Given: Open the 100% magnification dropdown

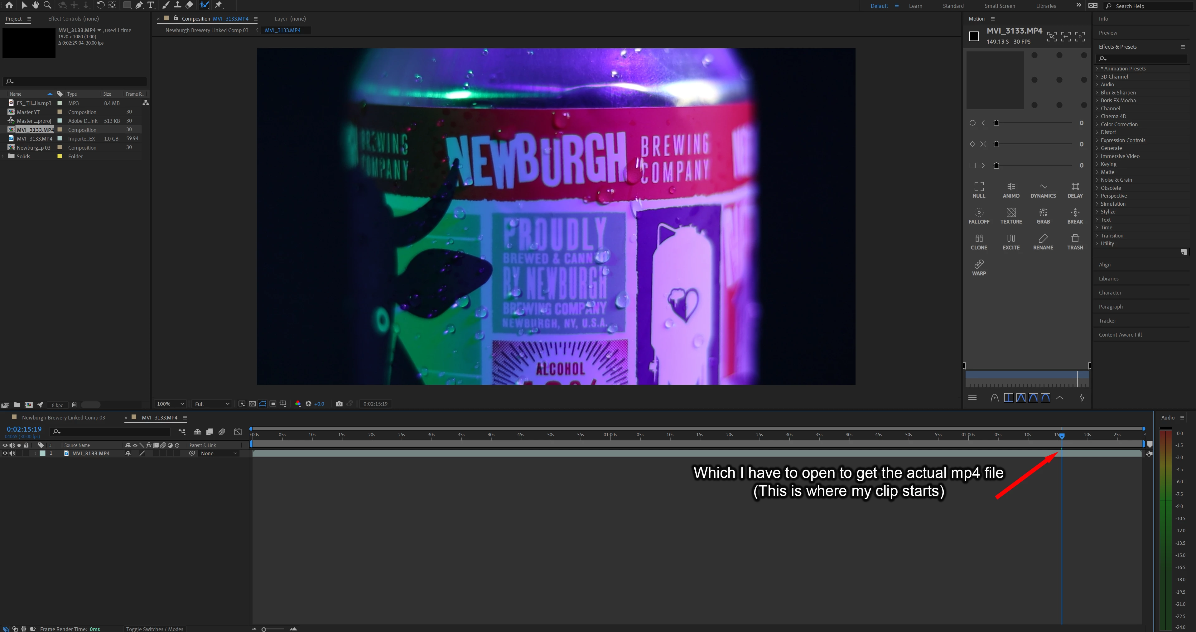Looking at the screenshot, I should click(171, 404).
